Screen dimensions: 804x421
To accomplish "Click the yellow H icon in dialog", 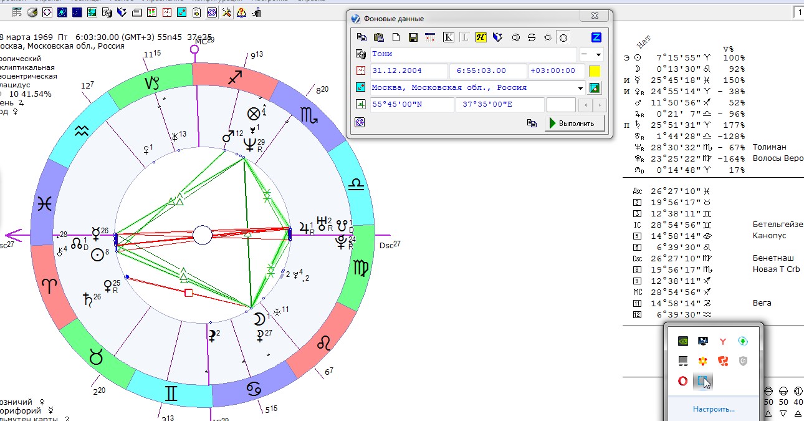I will pos(481,37).
